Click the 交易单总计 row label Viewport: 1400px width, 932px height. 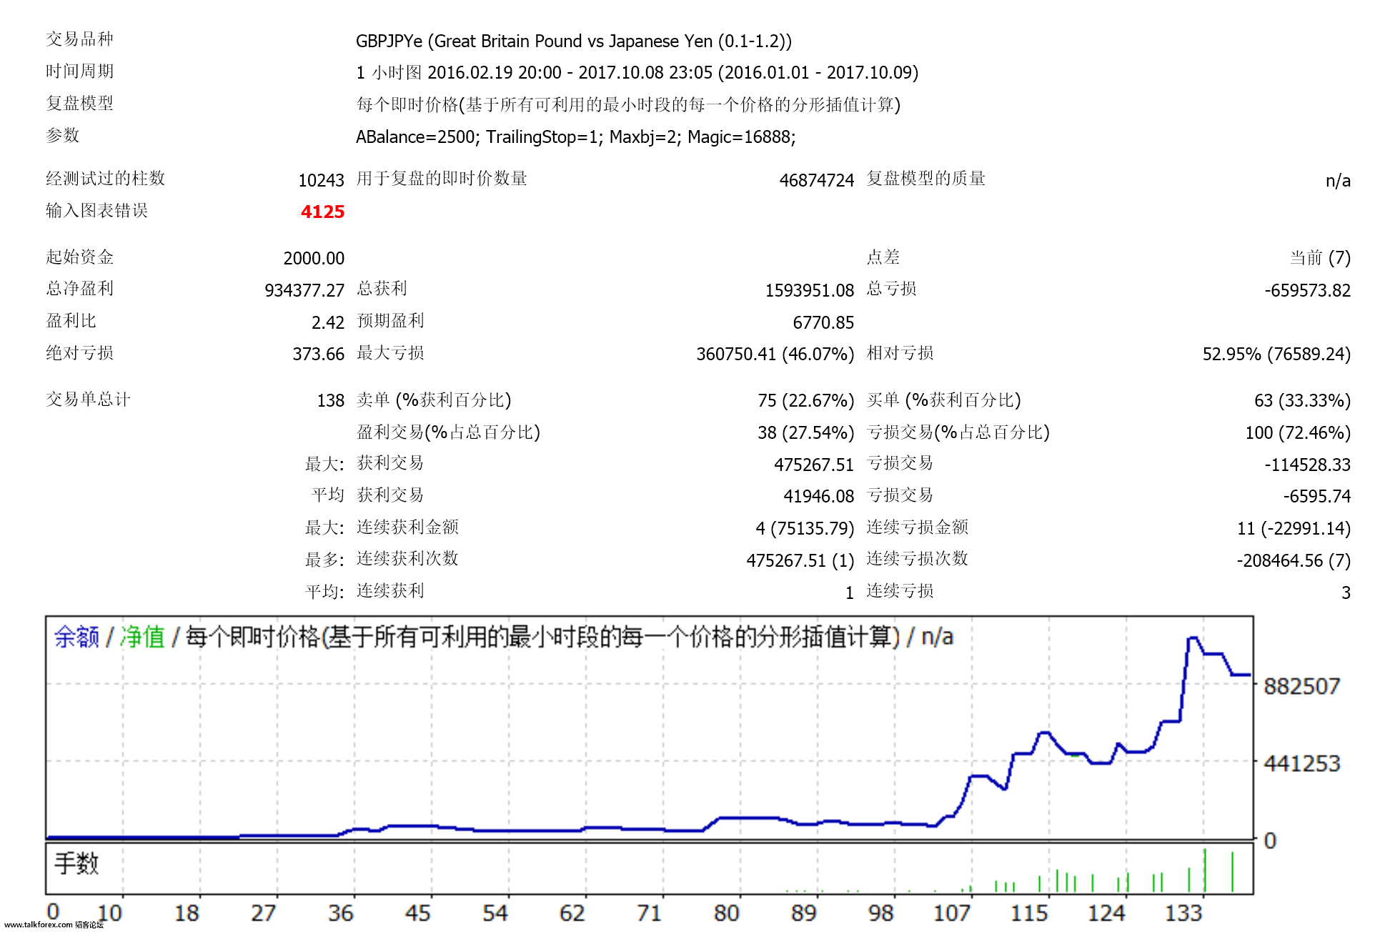[88, 399]
